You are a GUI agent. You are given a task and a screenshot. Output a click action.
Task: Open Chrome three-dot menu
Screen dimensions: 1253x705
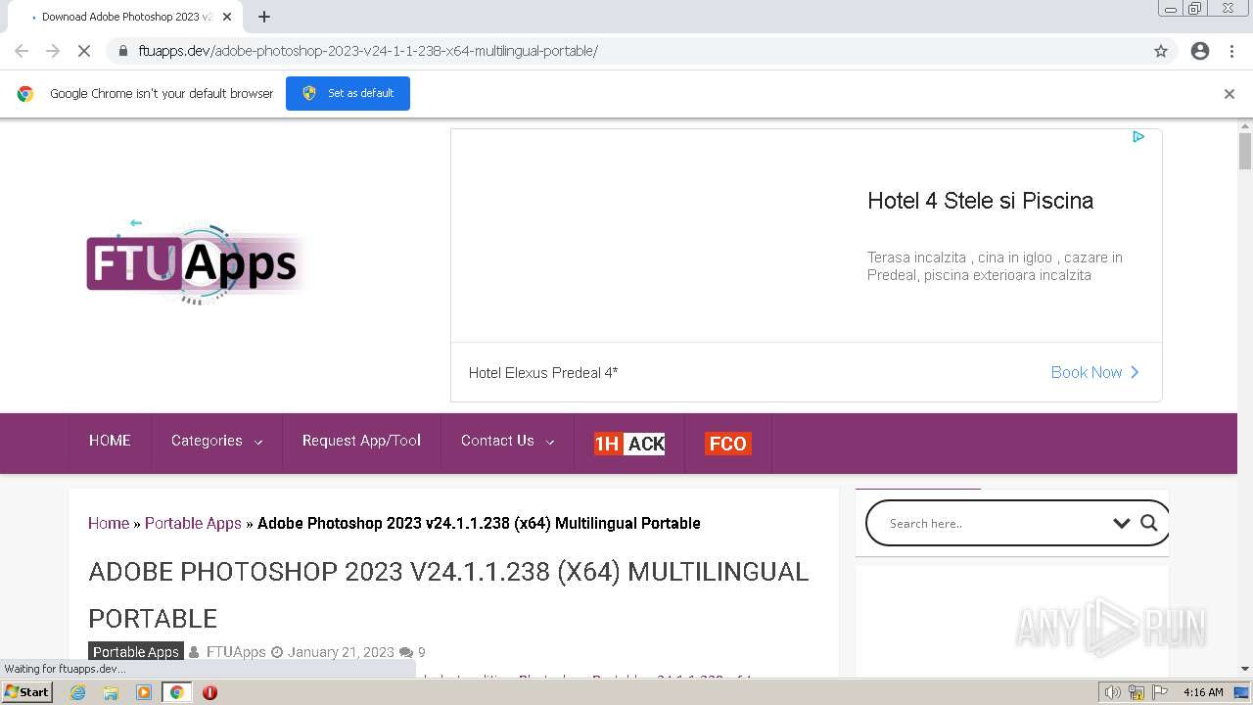click(x=1231, y=51)
